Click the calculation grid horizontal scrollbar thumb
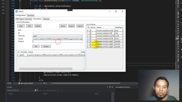 coord(46,69)
